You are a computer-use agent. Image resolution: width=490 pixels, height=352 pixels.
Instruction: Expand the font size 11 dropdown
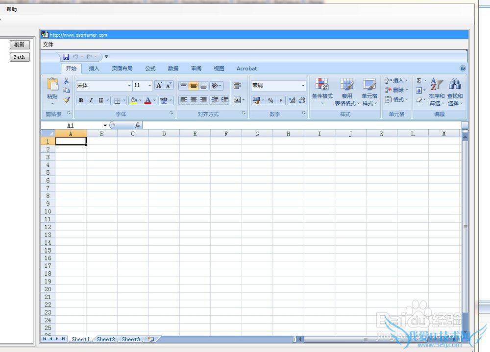tap(149, 86)
